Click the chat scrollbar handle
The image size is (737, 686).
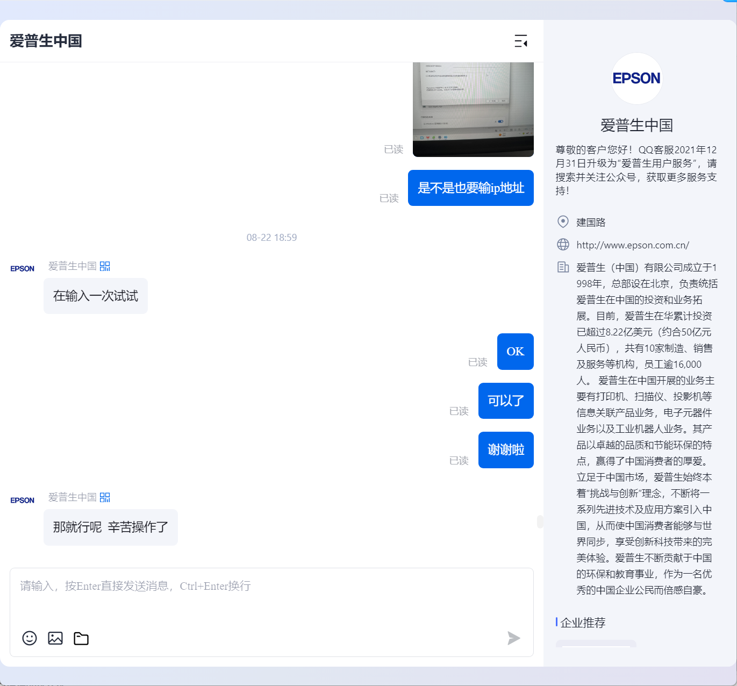coord(540,521)
